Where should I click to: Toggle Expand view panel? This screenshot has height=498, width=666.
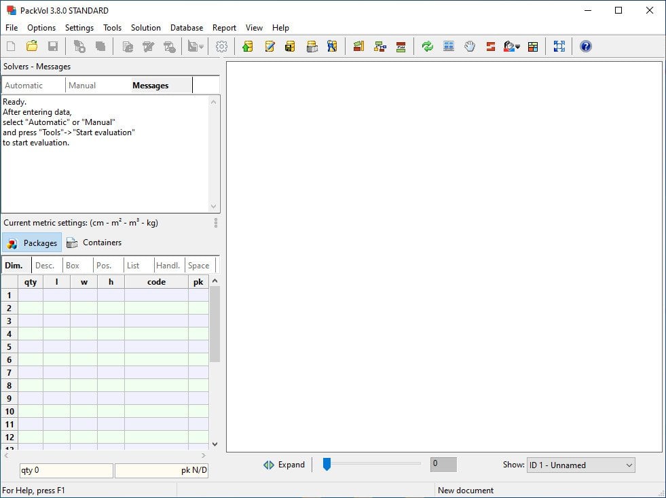coord(284,465)
